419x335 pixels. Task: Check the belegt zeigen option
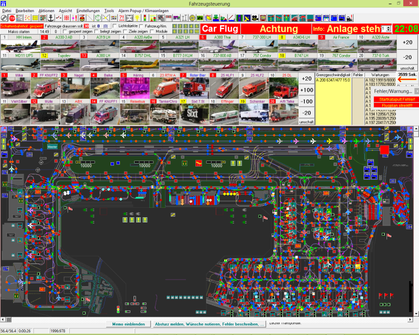click(x=96, y=31)
